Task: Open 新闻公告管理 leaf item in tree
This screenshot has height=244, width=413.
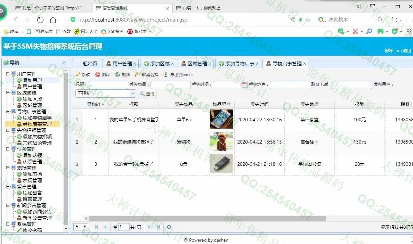Action: click(x=37, y=218)
